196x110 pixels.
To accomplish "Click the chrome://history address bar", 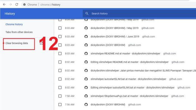I will point(50,5).
